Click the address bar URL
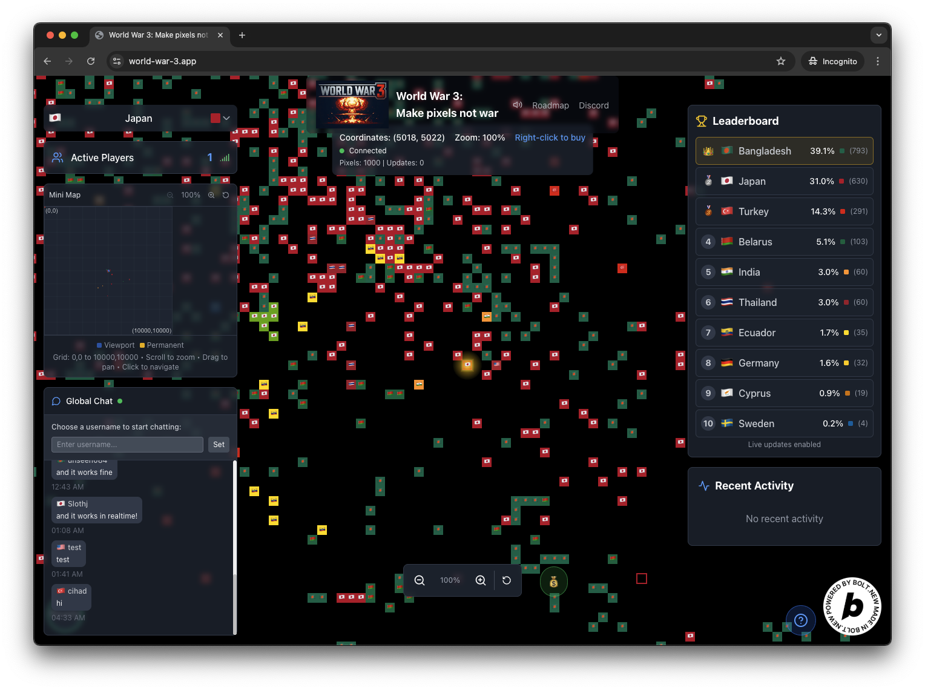The height and width of the screenshot is (690, 925). tap(162, 61)
